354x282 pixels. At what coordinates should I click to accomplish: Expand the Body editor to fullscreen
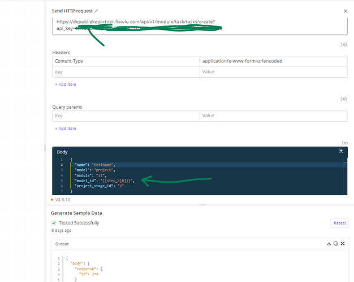point(341,151)
